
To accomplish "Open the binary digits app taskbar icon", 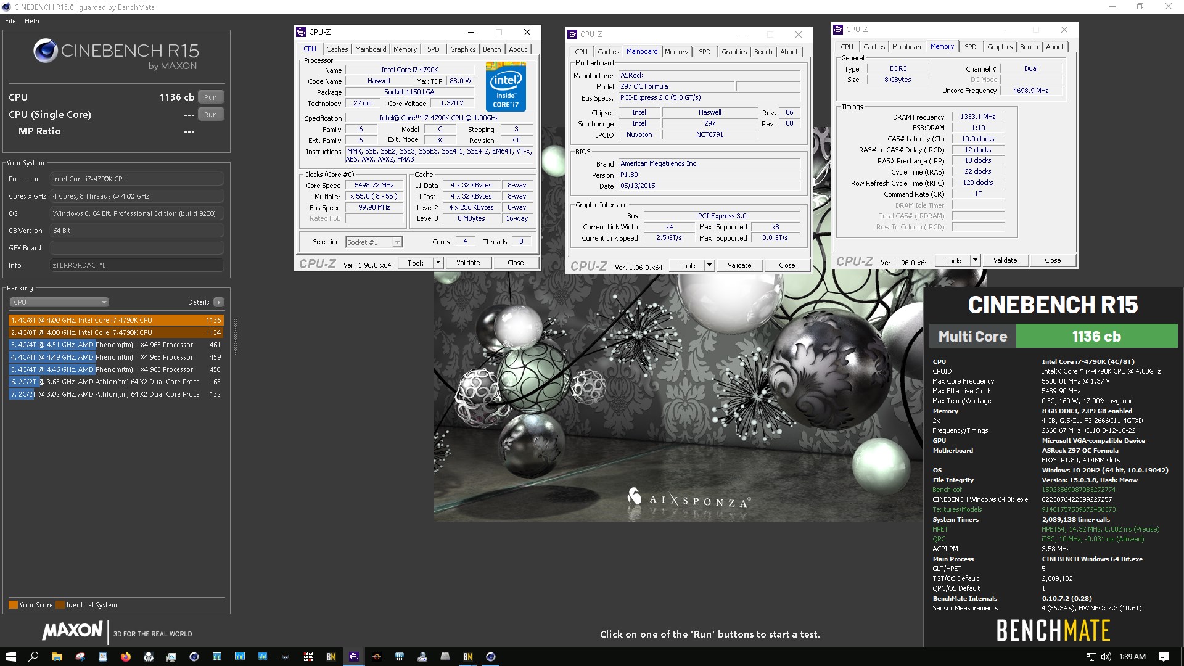I will [x=308, y=657].
